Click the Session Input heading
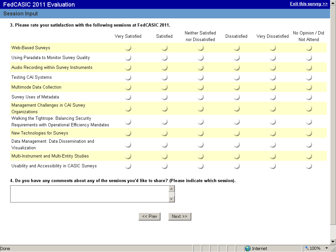Screen dimensions: 336x252 [21, 14]
